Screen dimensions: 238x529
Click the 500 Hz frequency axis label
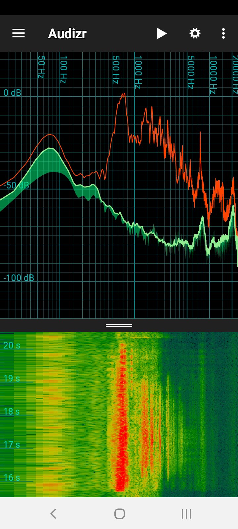[115, 69]
